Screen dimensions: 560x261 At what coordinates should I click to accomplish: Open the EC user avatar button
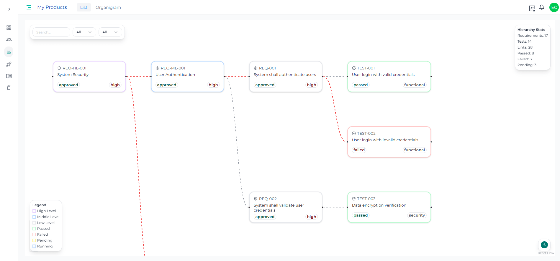(554, 7)
